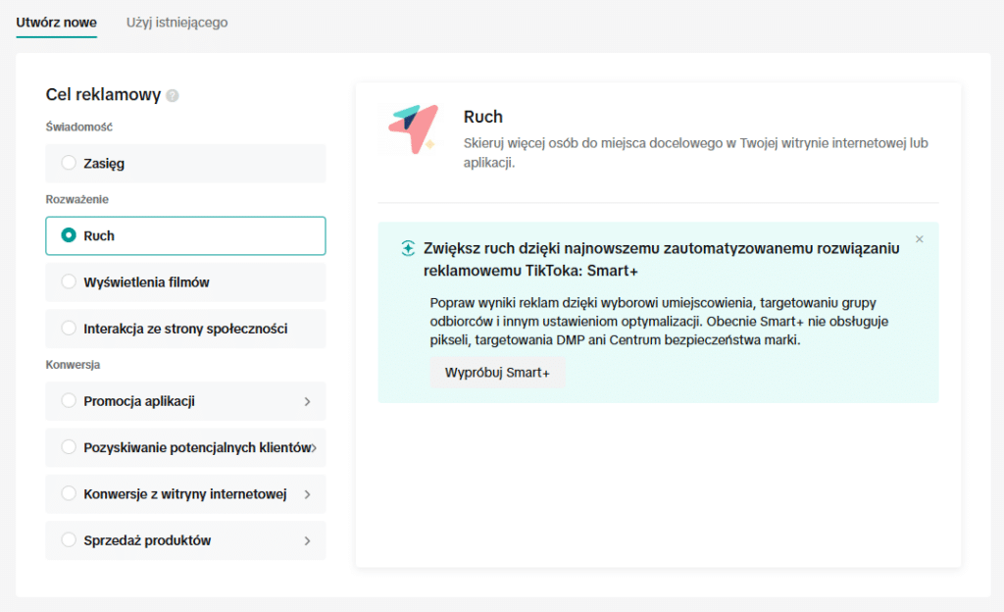Expand Konwersje z witryny internetowej chevron

[307, 494]
